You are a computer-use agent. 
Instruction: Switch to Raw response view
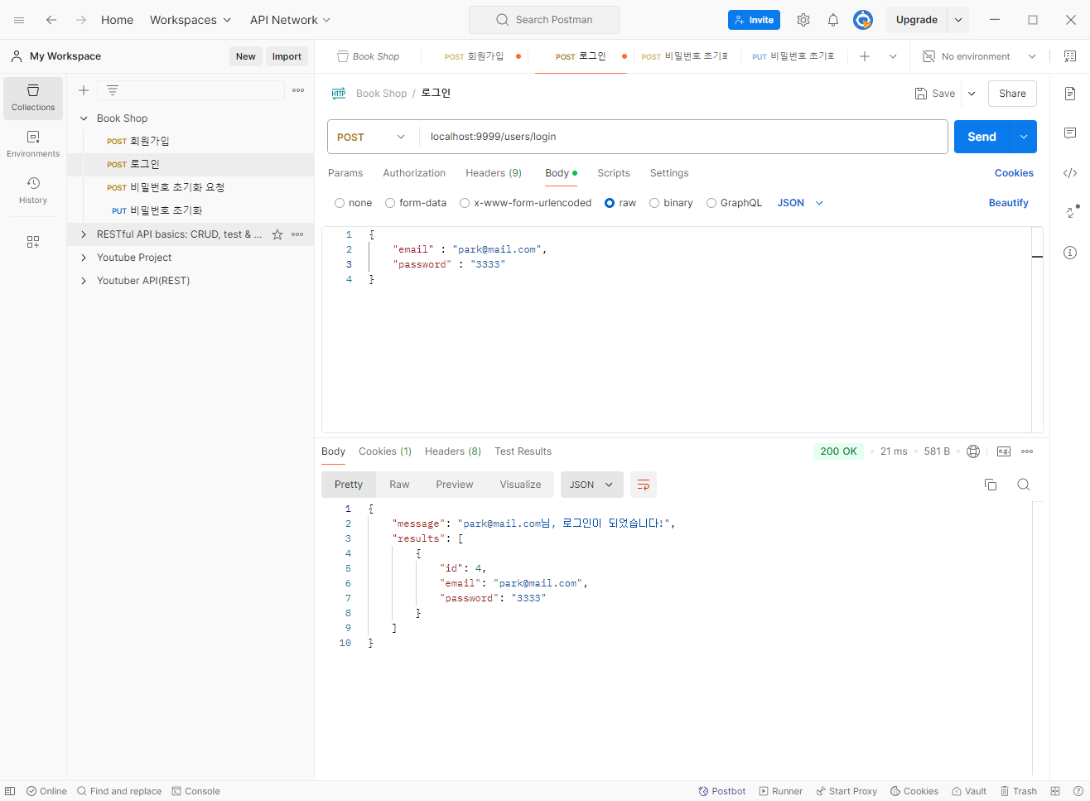point(399,485)
